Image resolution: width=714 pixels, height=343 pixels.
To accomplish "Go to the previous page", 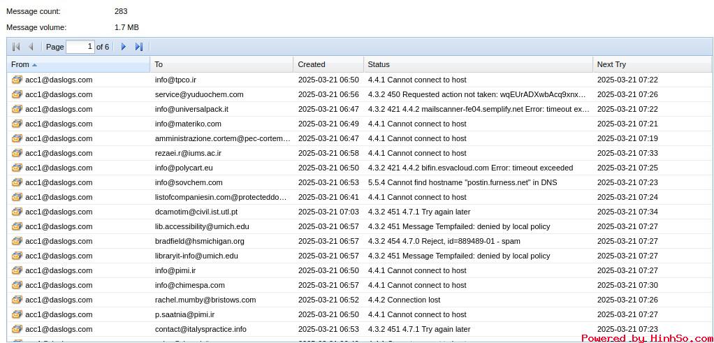I will 31,47.
